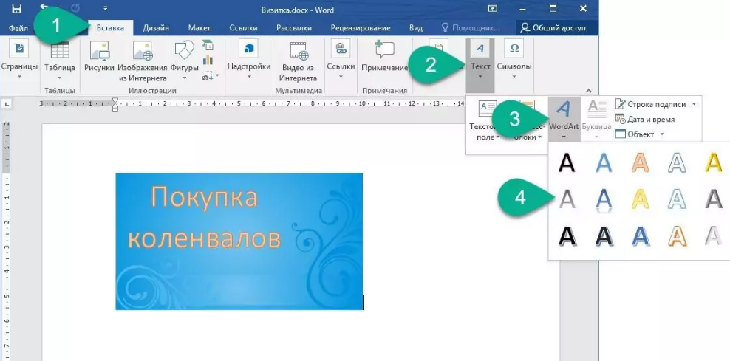Switch to the Макет tab
The height and width of the screenshot is (361, 730).
click(x=199, y=28)
